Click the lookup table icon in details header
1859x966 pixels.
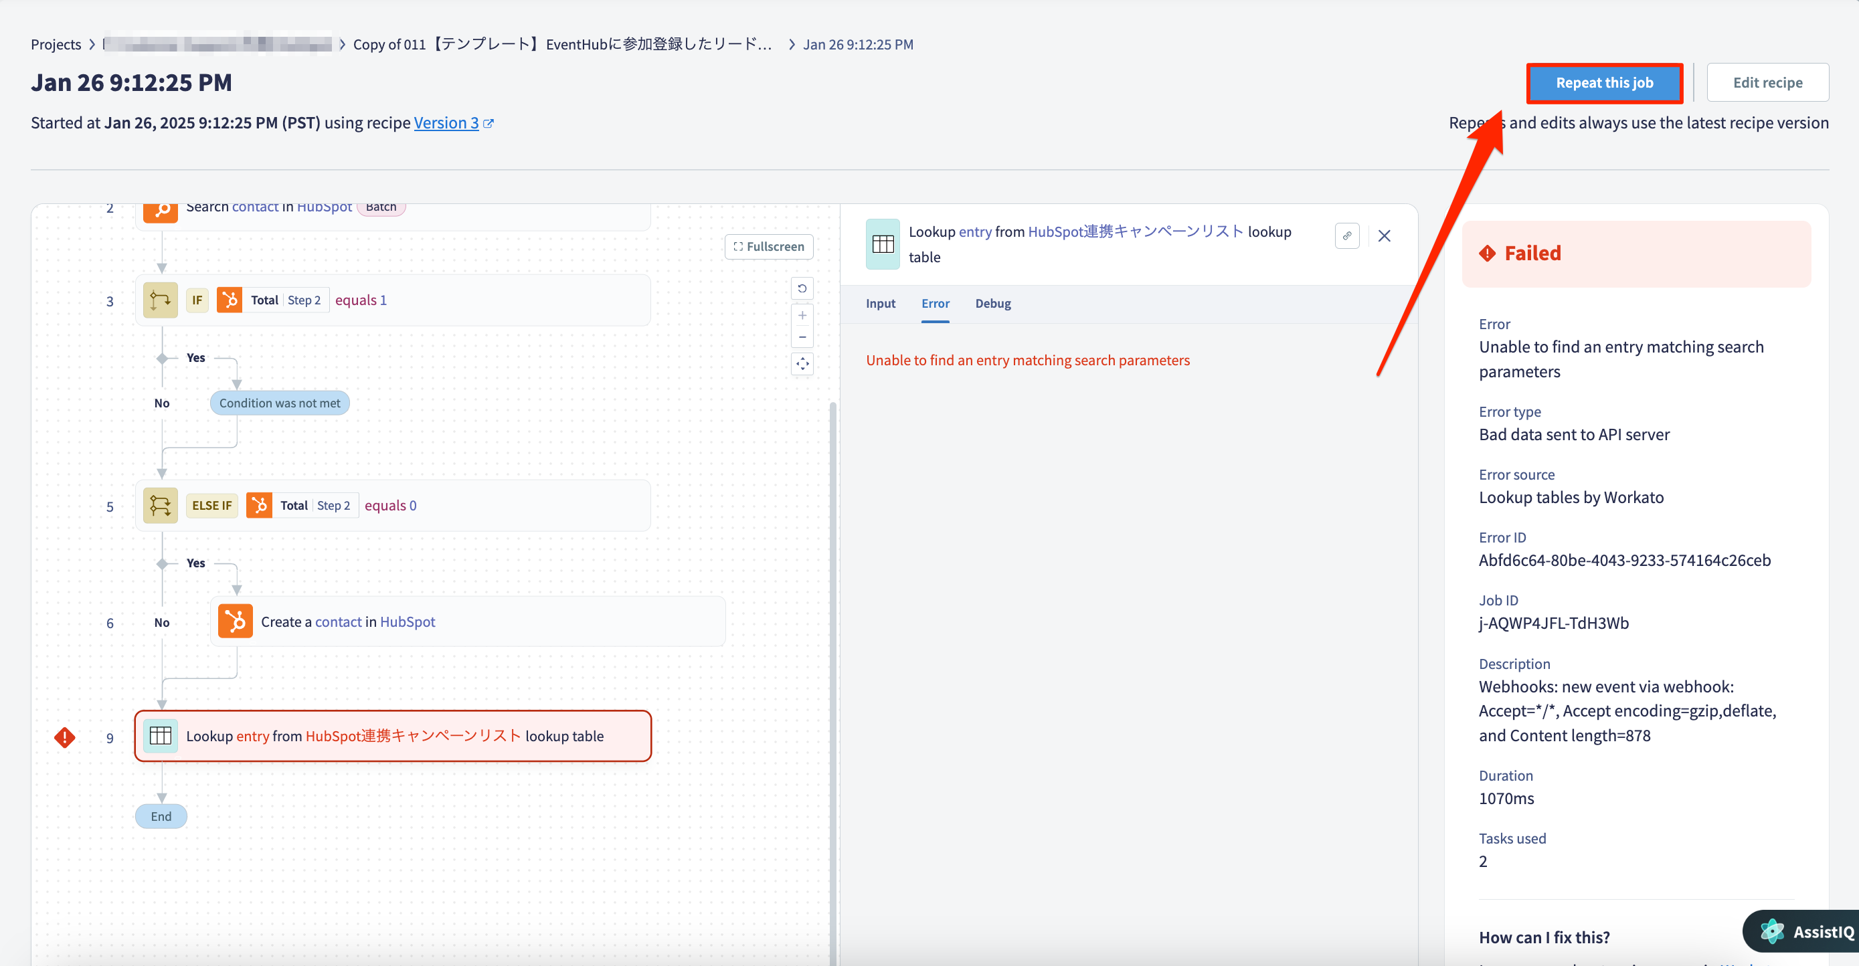(x=883, y=244)
